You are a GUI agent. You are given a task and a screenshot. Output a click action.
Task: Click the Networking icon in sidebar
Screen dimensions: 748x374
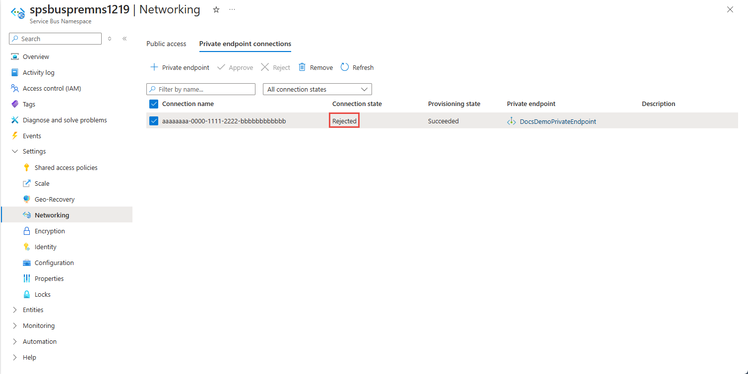click(27, 215)
